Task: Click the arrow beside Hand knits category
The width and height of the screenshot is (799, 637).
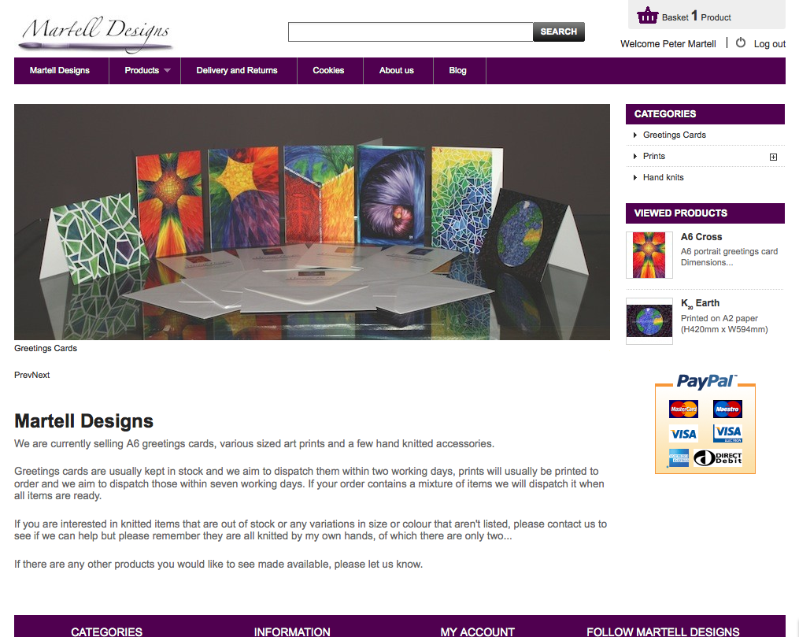Action: tap(635, 177)
